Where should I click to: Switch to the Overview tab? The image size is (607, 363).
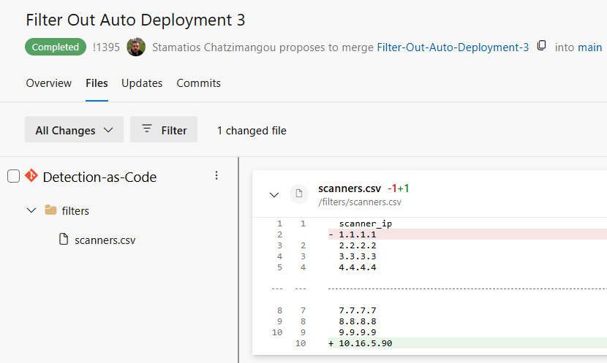[x=49, y=83]
